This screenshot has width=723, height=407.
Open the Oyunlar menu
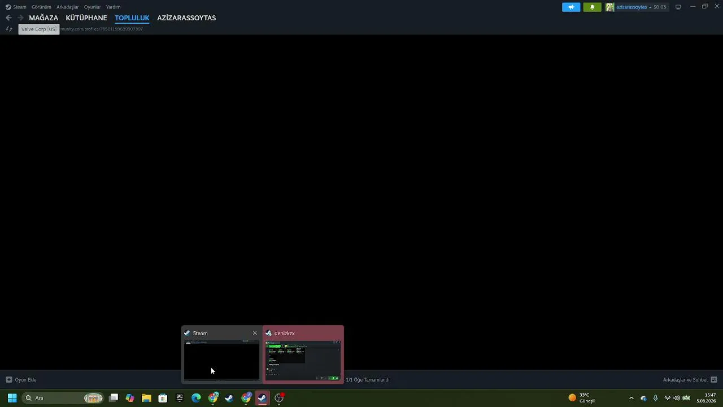tap(93, 7)
